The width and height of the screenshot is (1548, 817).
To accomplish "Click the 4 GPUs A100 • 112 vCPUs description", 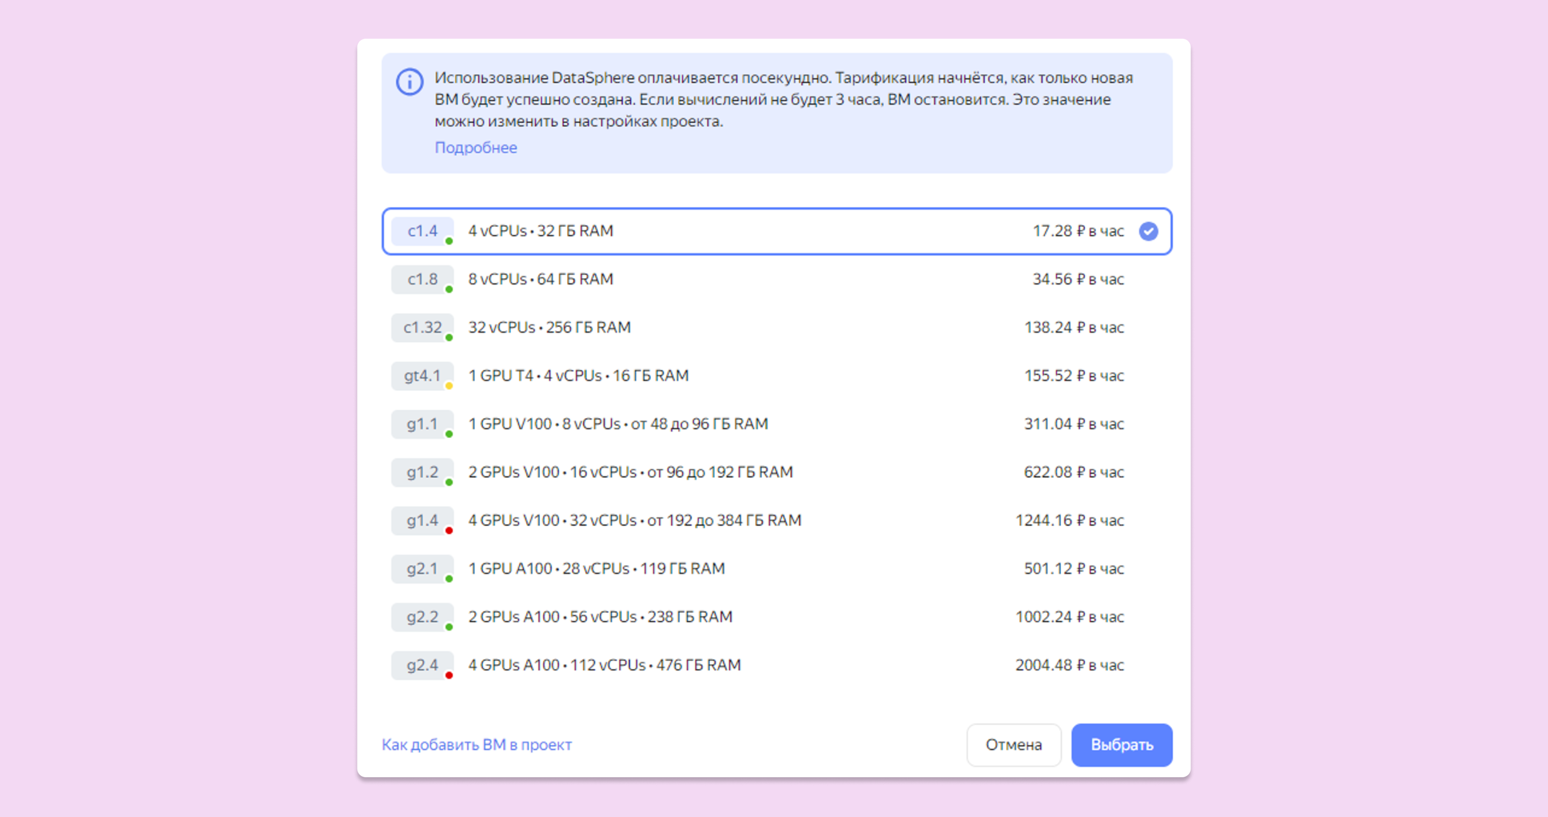I will pyautogui.click(x=605, y=665).
